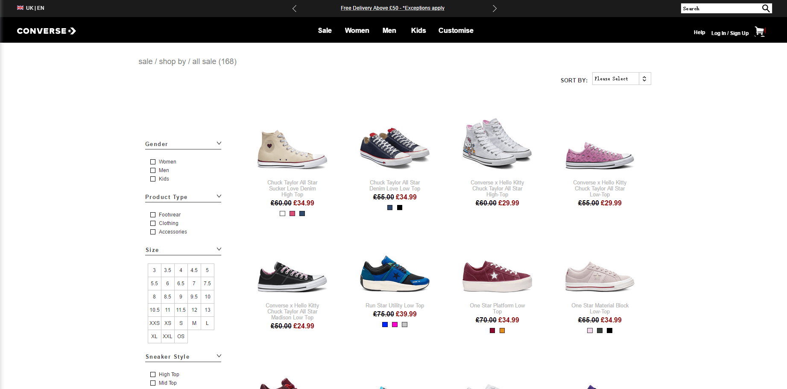The image size is (787, 389).
Task: Open Run Star Utility Low Top product
Action: (395, 305)
